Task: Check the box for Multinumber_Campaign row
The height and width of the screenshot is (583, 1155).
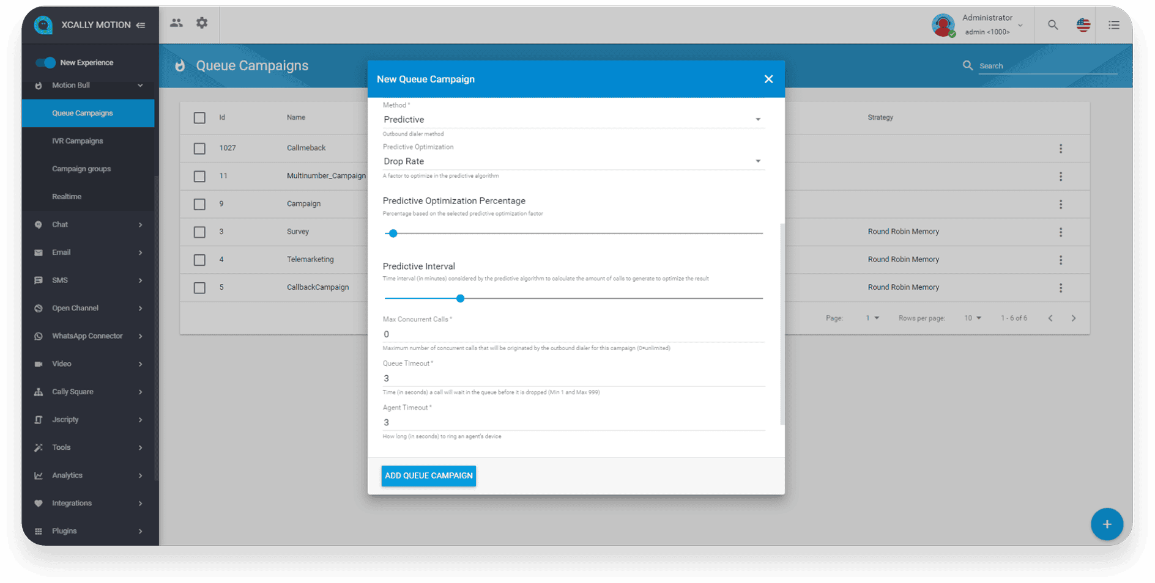Action: pyautogui.click(x=199, y=177)
